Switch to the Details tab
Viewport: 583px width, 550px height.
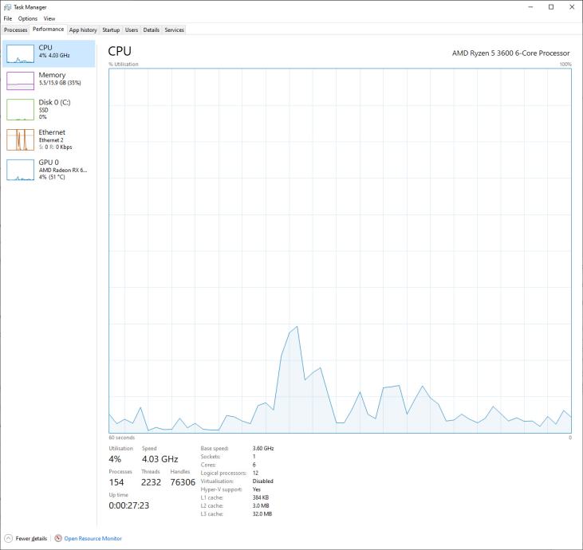(152, 30)
